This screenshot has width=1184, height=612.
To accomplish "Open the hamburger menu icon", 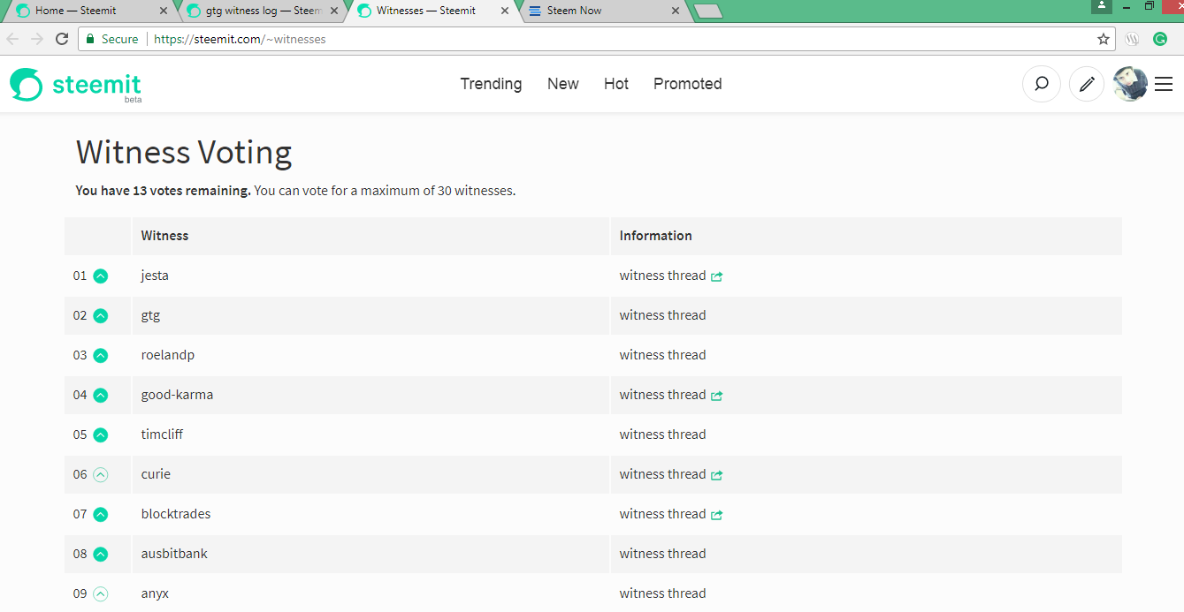I will 1164,84.
